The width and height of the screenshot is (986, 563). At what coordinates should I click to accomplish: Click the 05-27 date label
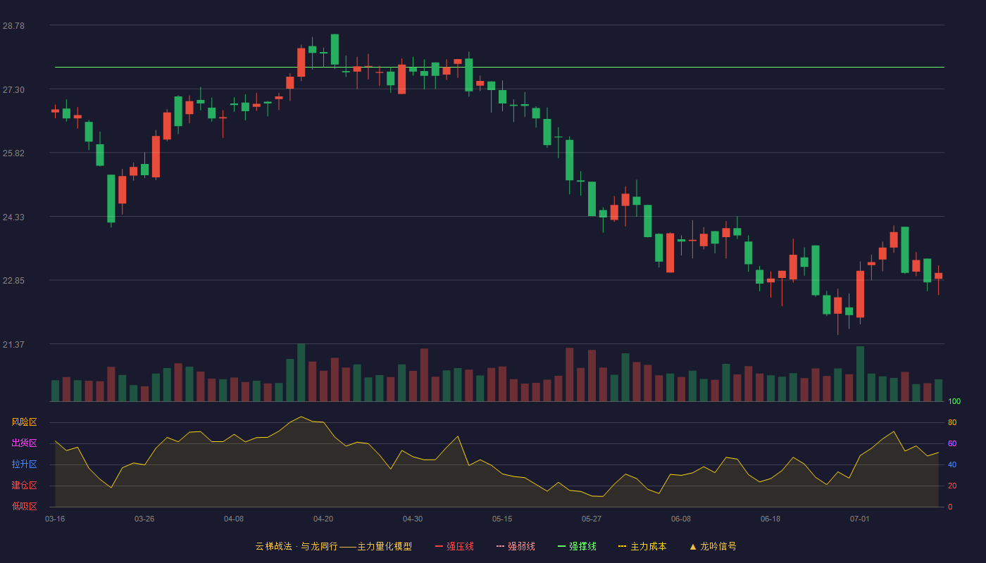(592, 519)
